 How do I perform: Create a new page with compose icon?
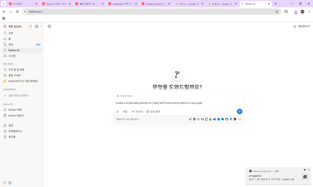coord(37,26)
